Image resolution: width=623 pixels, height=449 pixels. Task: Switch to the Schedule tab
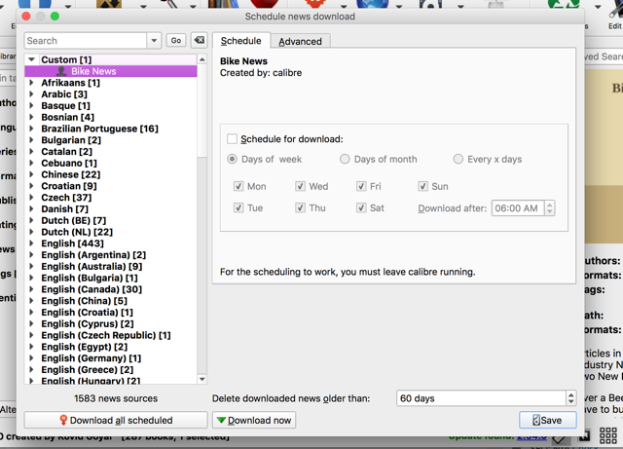[241, 41]
